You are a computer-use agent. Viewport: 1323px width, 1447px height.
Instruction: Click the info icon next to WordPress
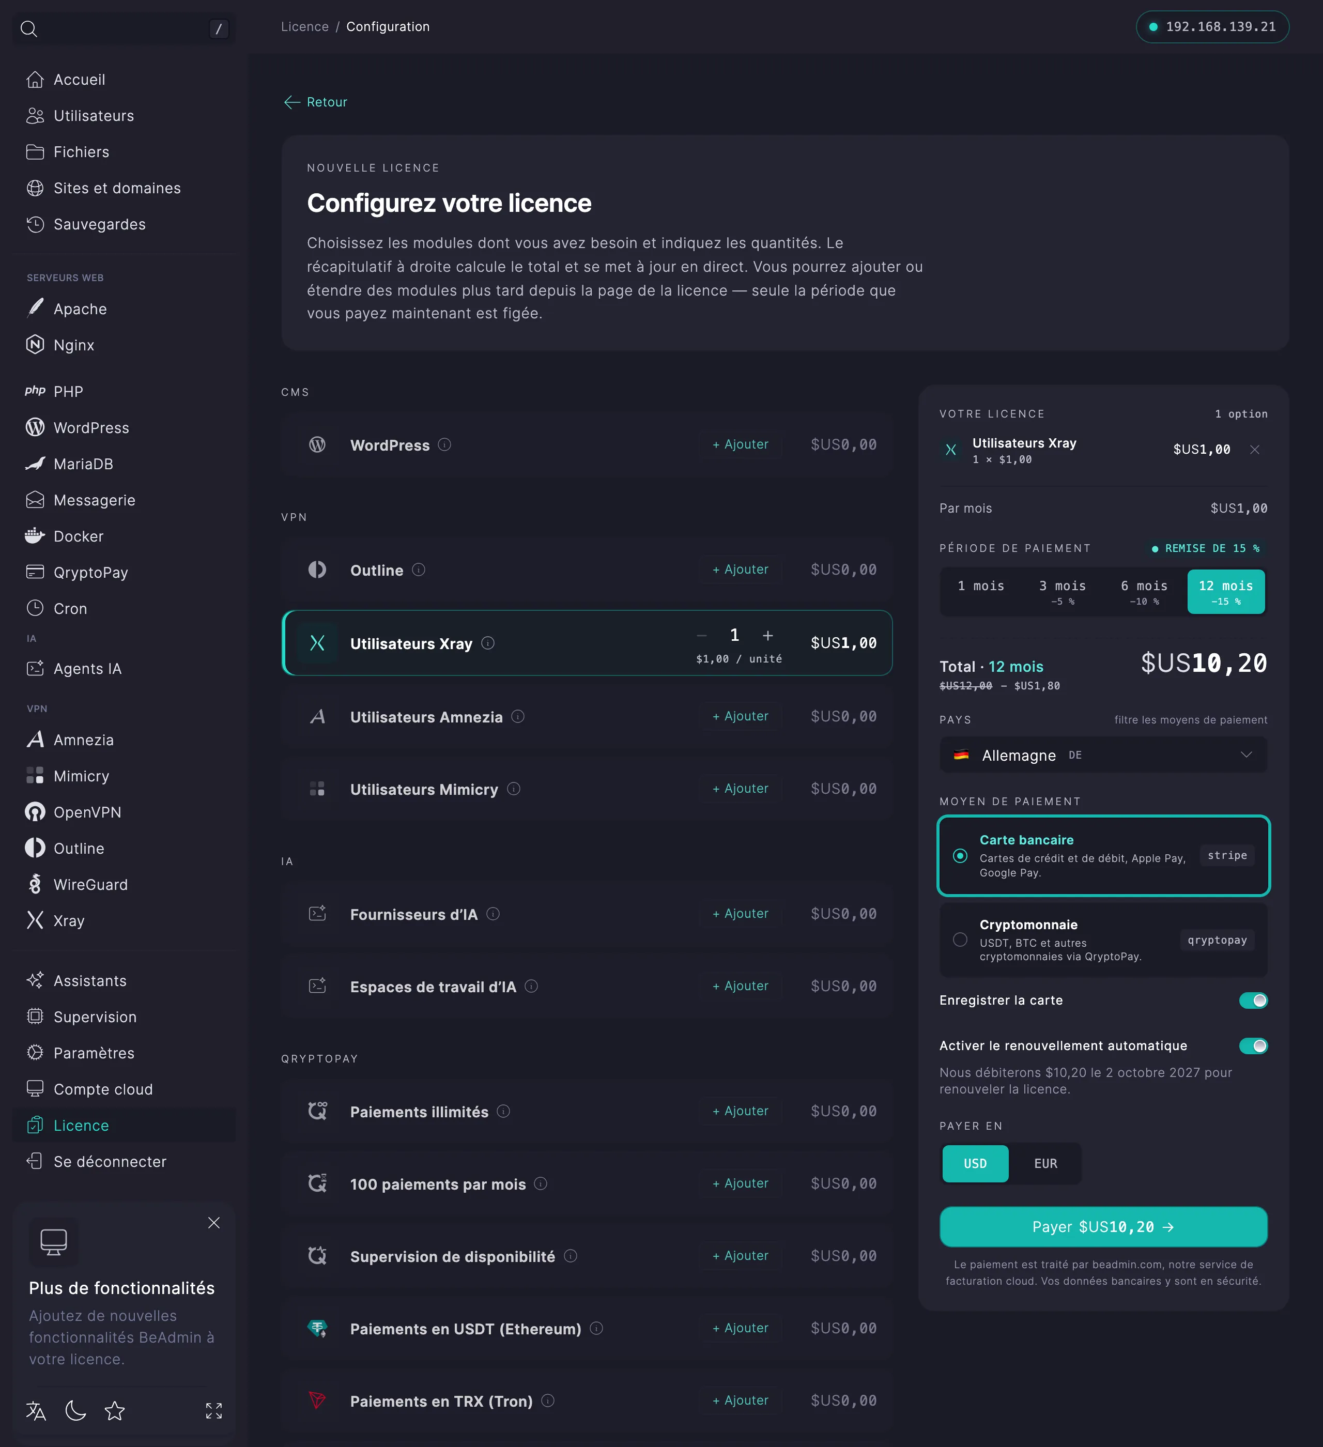(444, 444)
